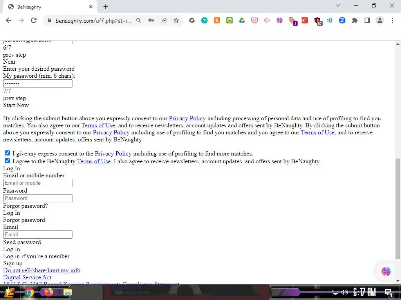
Task: Click the browser forward arrow
Action: [x=21, y=20]
